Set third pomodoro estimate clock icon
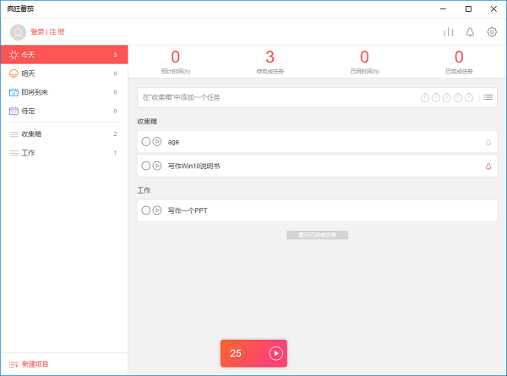Image resolution: width=507 pixels, height=376 pixels. click(x=446, y=97)
